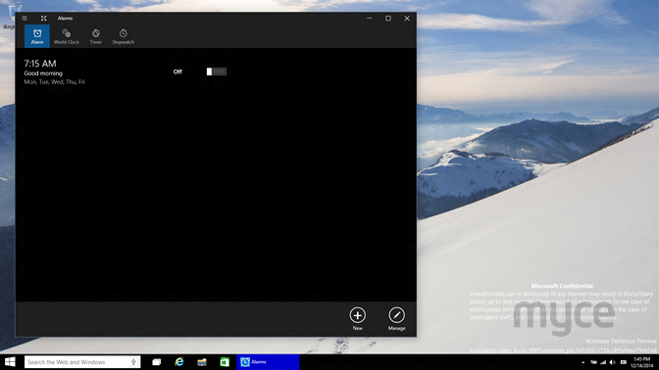Open the notifications tray icon
The height and width of the screenshot is (370, 659).
coord(624,362)
